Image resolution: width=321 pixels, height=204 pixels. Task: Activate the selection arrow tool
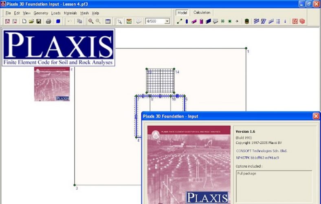click(x=120, y=21)
